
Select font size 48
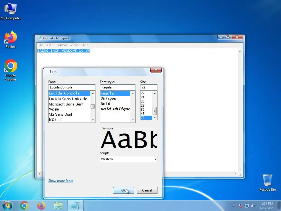click(147, 114)
